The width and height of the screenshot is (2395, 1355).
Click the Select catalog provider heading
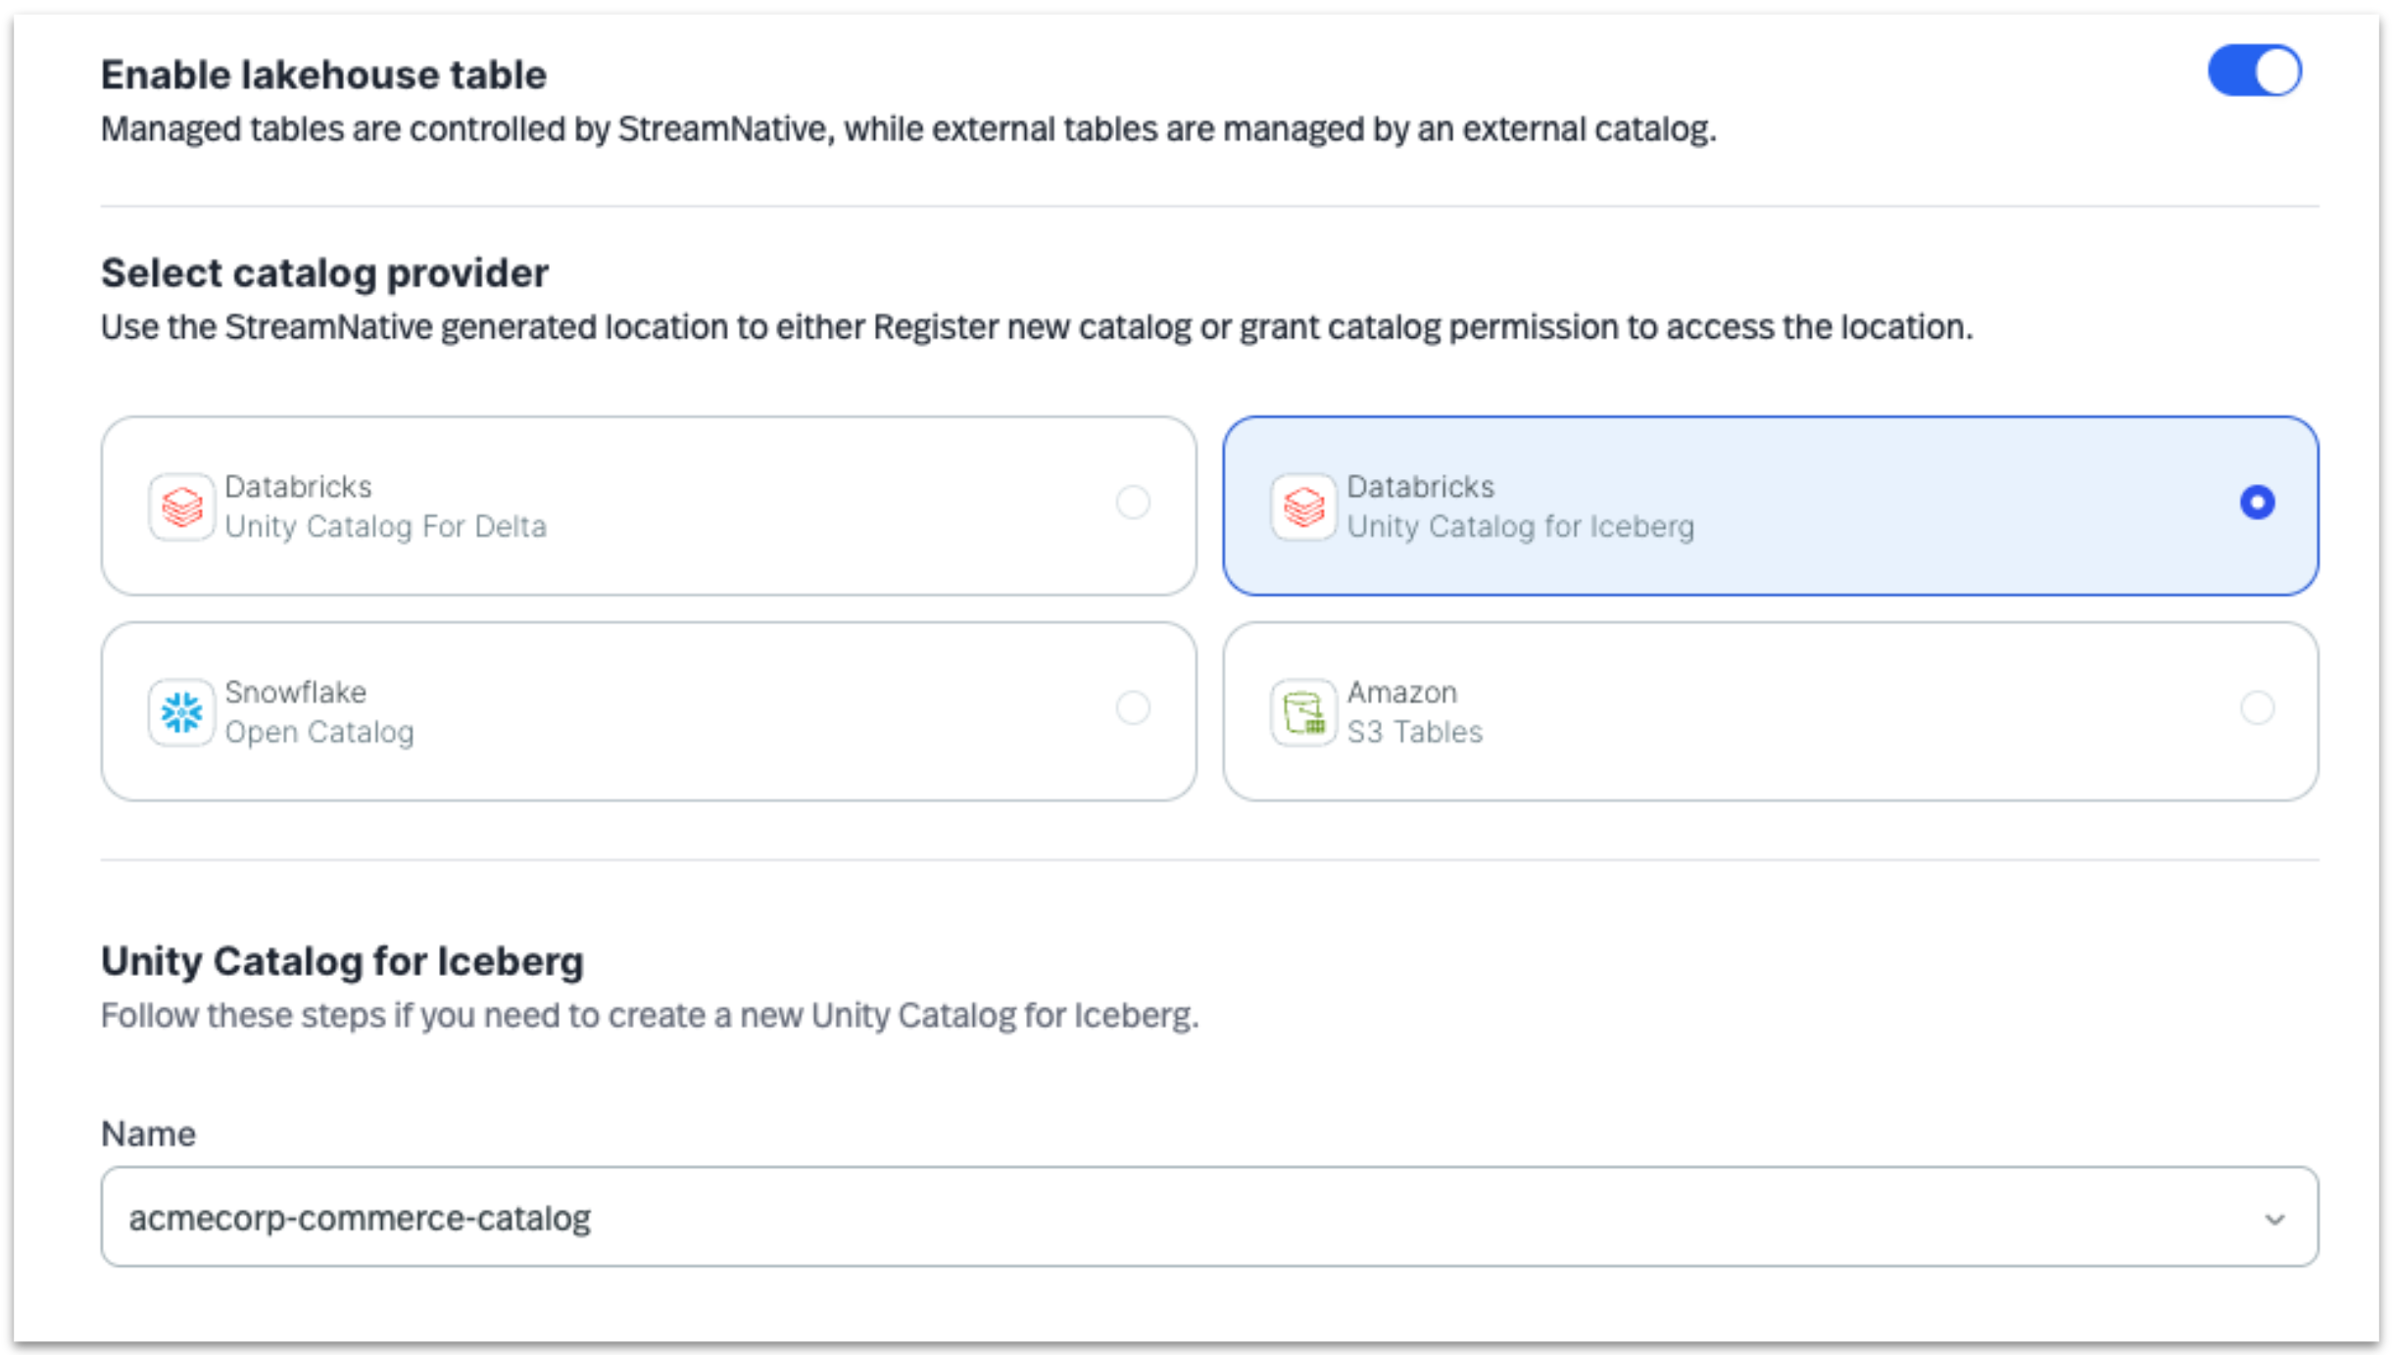pyautogui.click(x=323, y=273)
